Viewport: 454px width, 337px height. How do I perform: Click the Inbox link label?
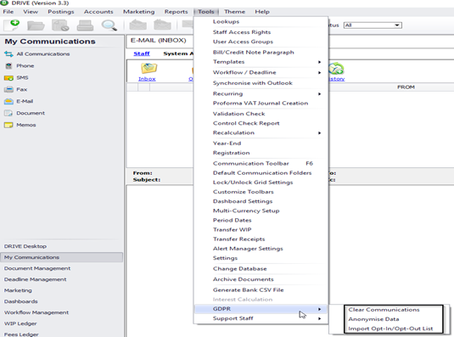(x=147, y=79)
